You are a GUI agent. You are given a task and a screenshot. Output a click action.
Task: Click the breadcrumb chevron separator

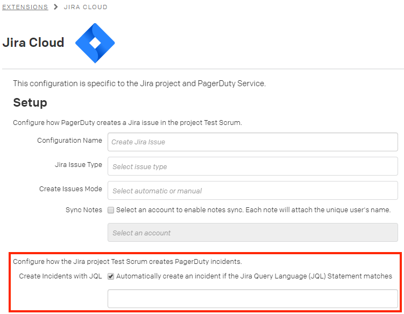[x=55, y=7]
